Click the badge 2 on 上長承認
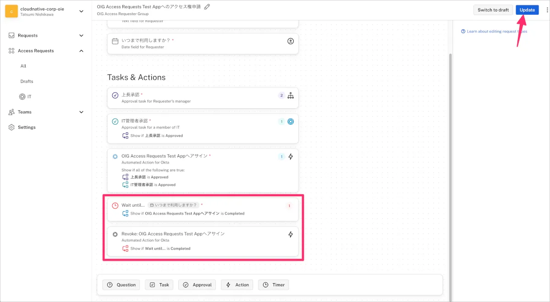Image resolution: width=550 pixels, height=302 pixels. [x=281, y=95]
